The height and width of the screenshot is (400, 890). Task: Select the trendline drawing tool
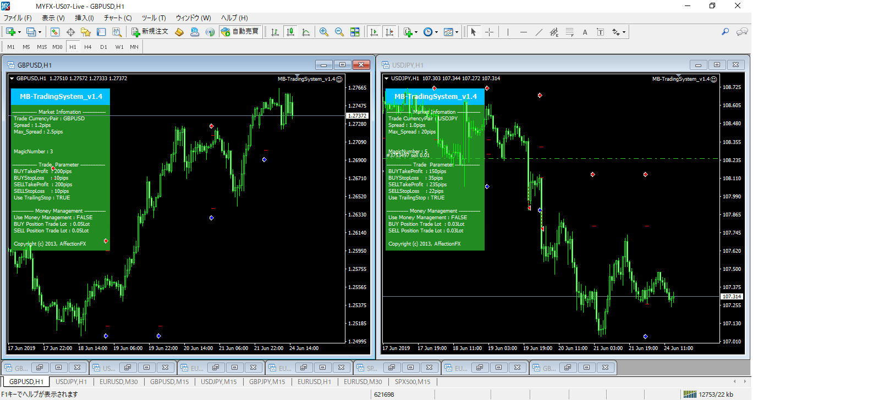click(x=539, y=32)
